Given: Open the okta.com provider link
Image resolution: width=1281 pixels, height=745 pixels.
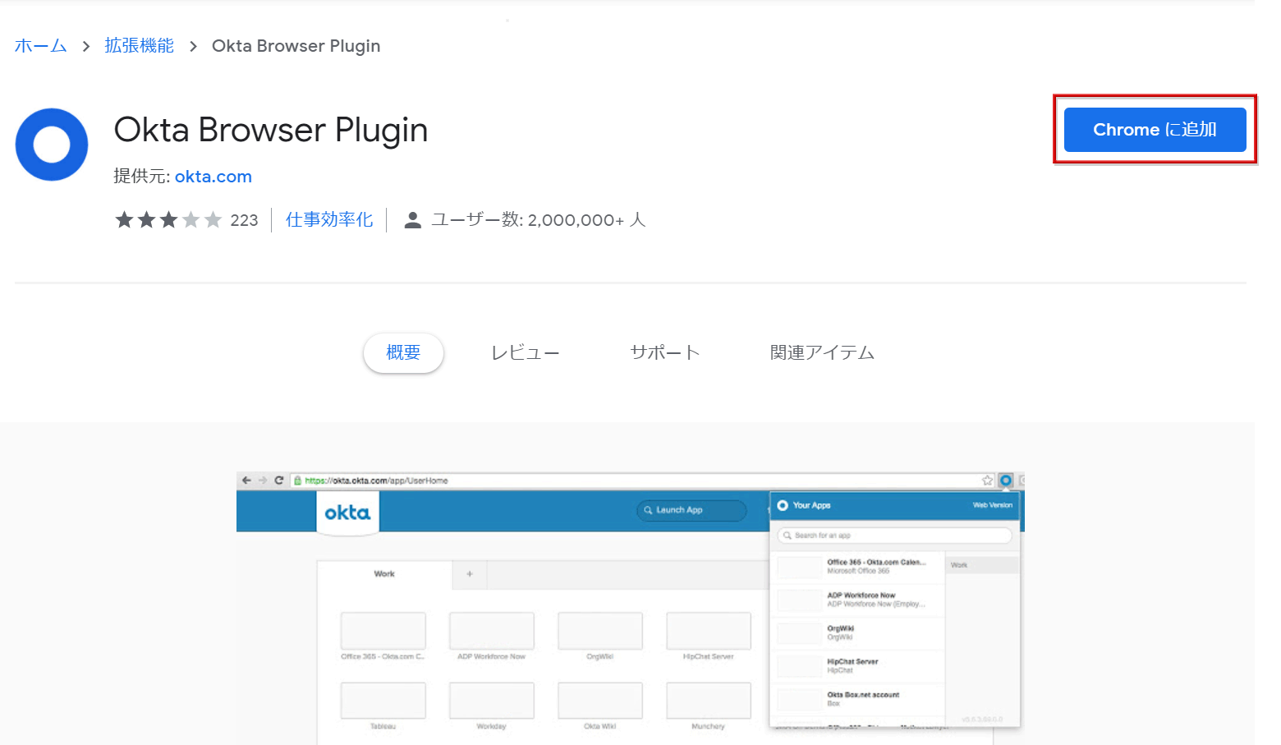Looking at the screenshot, I should pyautogui.click(x=213, y=177).
